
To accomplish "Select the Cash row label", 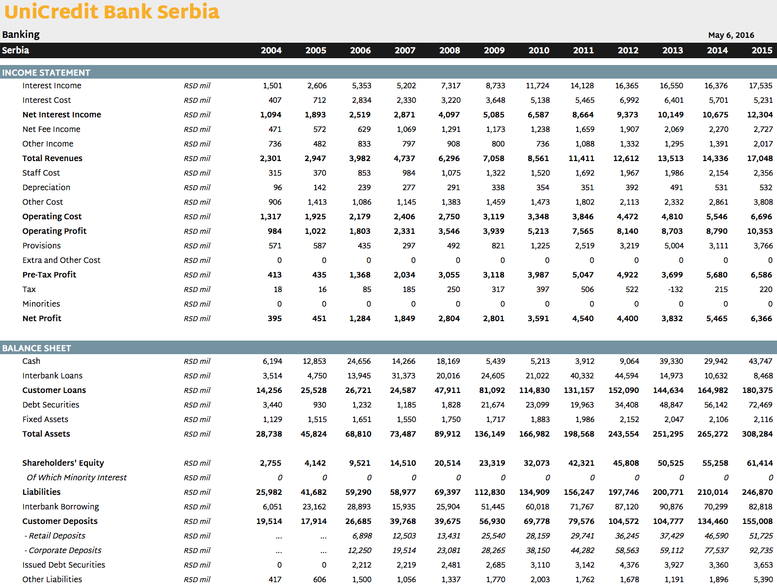I will point(31,361).
